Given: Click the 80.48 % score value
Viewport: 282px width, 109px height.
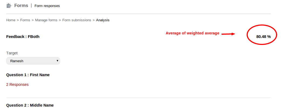Looking at the screenshot, I should coord(263,37).
